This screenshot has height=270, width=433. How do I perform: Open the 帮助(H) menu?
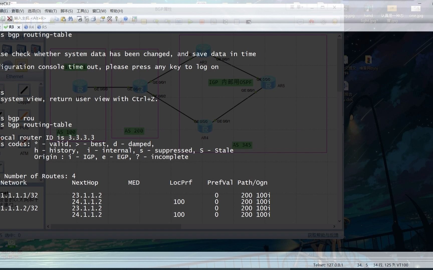click(x=117, y=11)
